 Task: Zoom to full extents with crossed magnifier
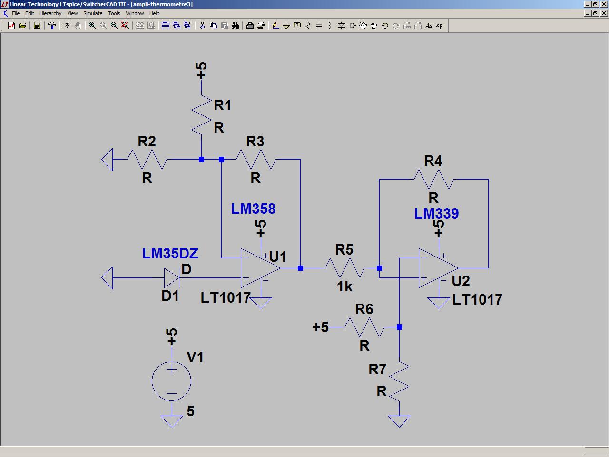(x=125, y=26)
